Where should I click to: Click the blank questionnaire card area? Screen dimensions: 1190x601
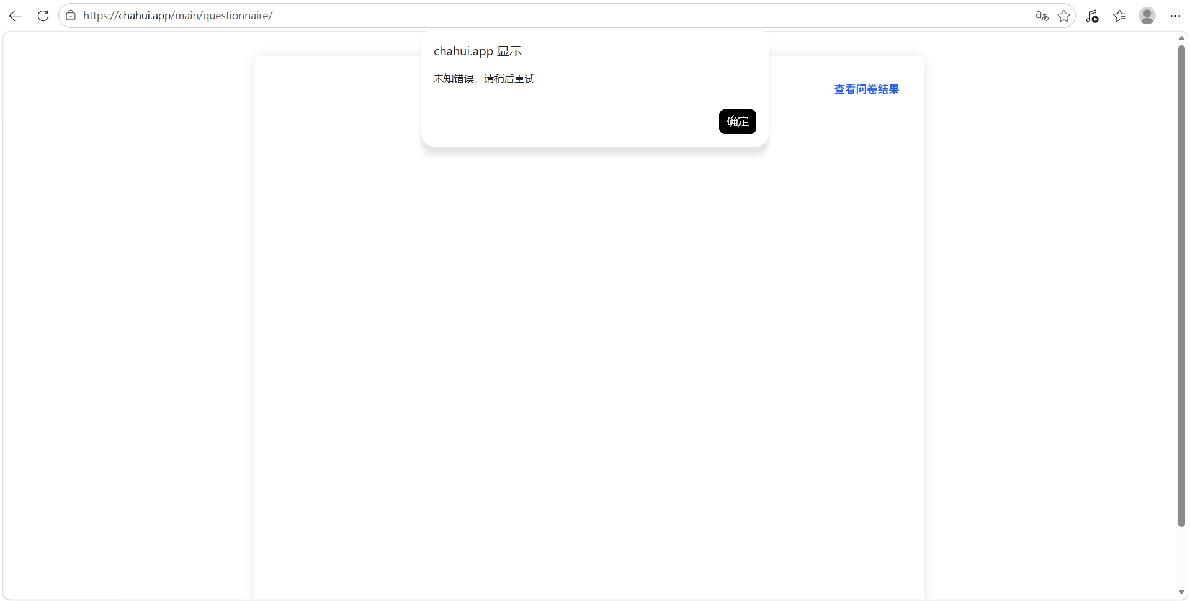[x=589, y=373]
